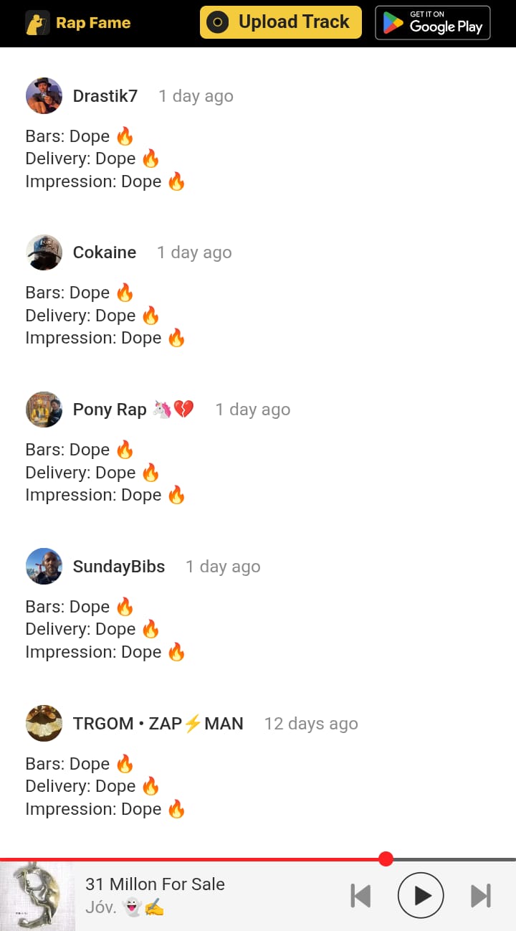Image resolution: width=516 pixels, height=931 pixels.
Task: Visit the Drastik7 username link
Action: [105, 96]
